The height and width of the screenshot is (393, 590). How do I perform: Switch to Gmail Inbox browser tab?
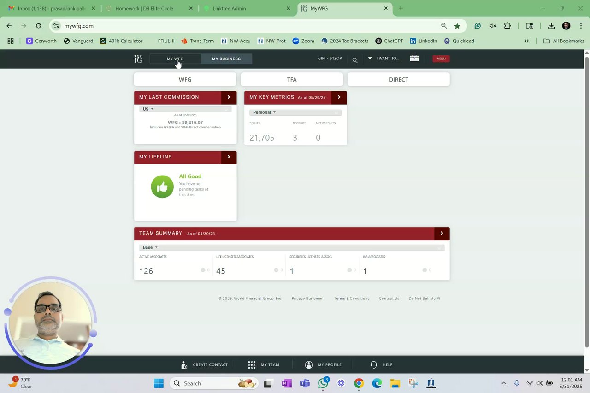pyautogui.click(x=52, y=8)
